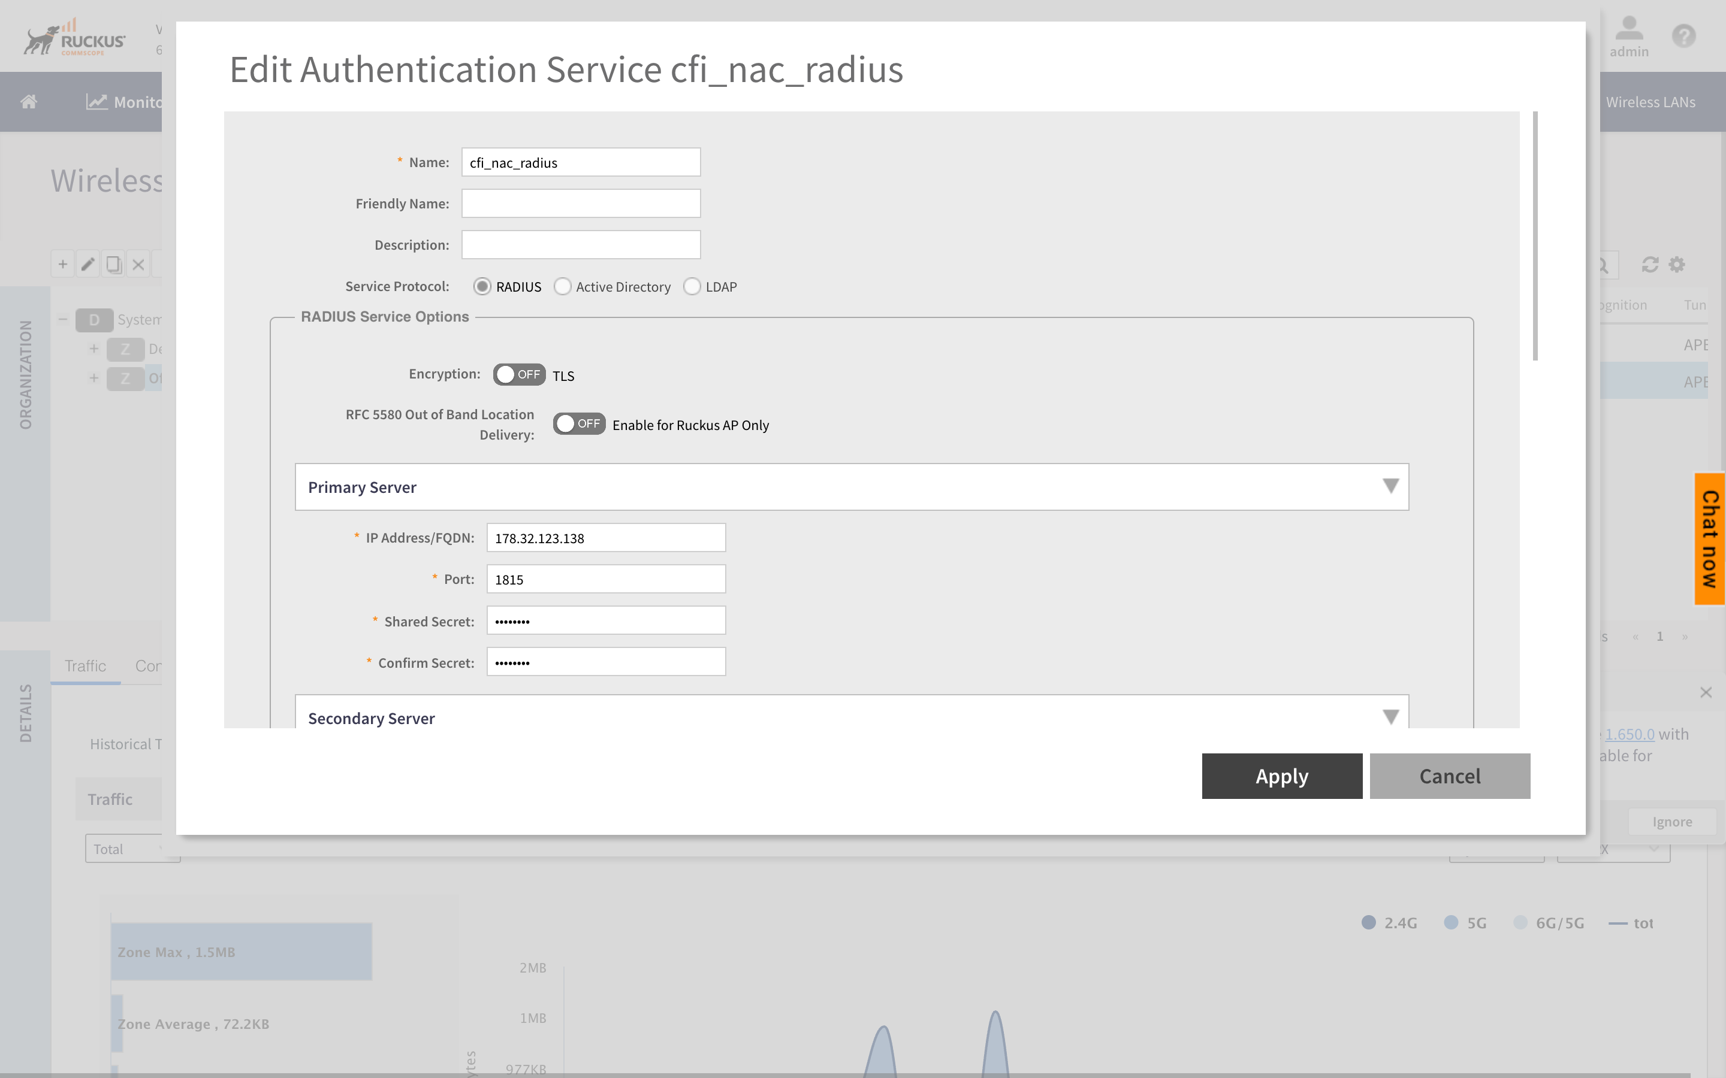Open the settings gear icon on right

click(1677, 265)
